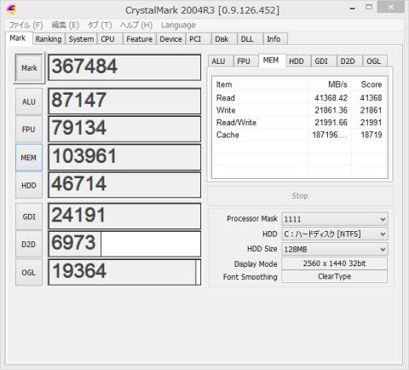Click the Read value 41368.42
The image size is (409, 370).
coord(331,98)
